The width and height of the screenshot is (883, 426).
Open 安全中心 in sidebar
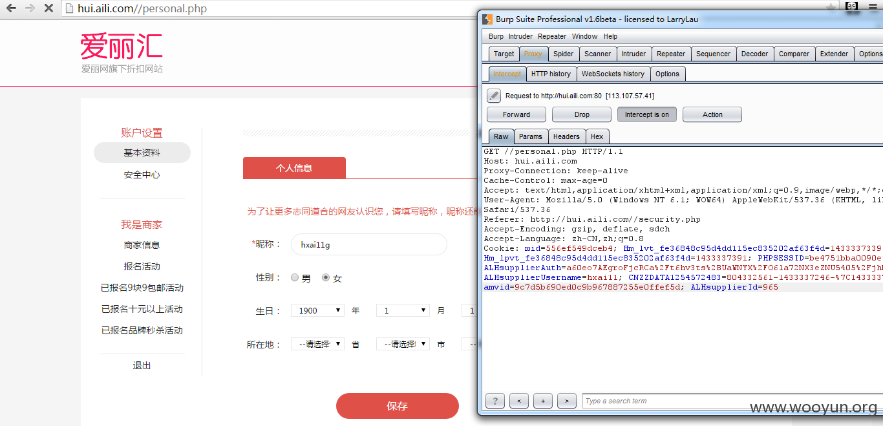(x=142, y=175)
